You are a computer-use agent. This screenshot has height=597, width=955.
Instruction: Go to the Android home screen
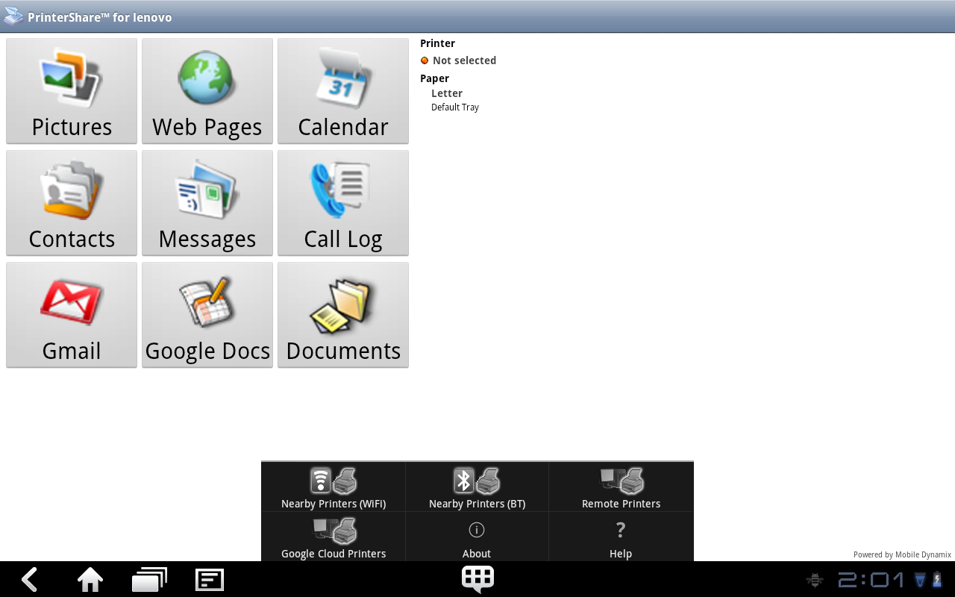click(x=90, y=579)
